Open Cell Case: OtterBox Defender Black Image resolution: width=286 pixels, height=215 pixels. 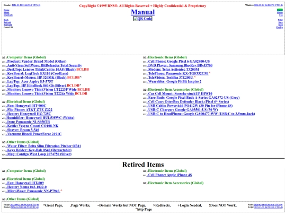pos(188,101)
